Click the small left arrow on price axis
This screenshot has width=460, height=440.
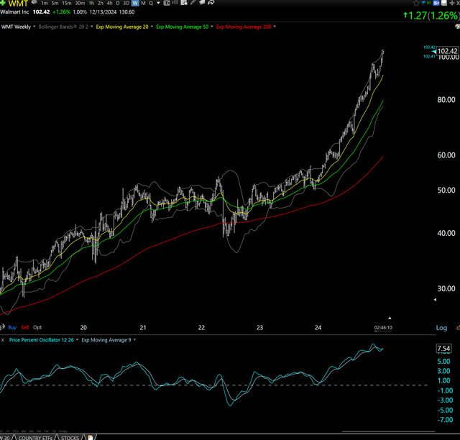point(435,300)
